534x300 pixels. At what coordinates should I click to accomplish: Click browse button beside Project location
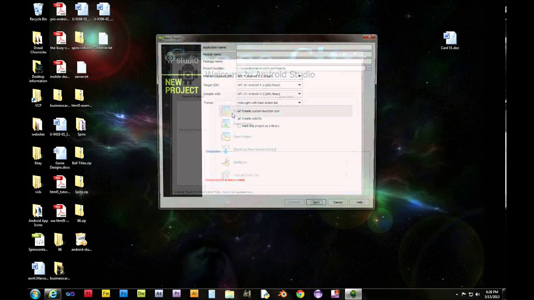click(x=369, y=68)
